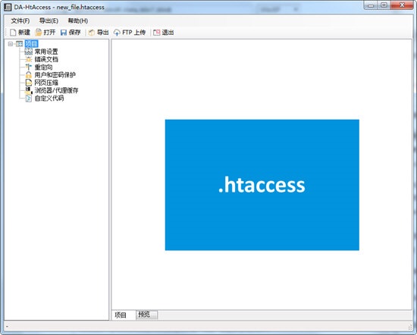Select 浏览器/代理缓存 tree item
This screenshot has width=417, height=335.
[x=56, y=90]
